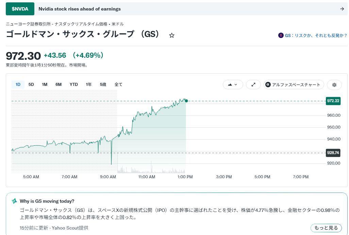Click the 928.74 previous close label

tap(333, 153)
